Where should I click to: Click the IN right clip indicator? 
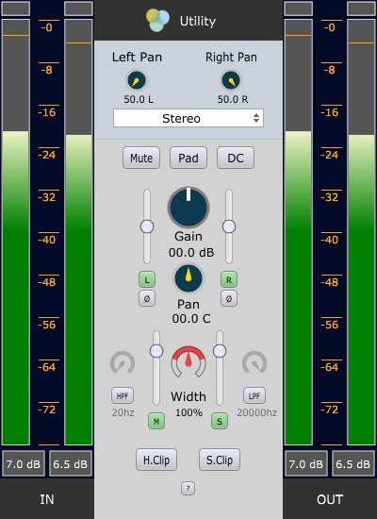tap(78, 8)
